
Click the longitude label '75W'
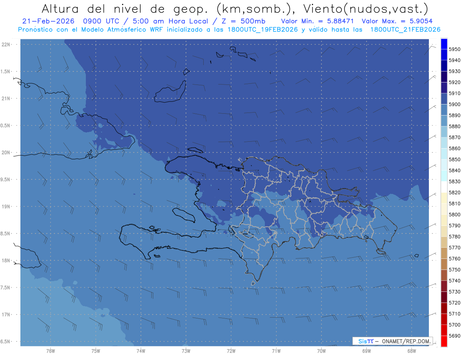click(x=96, y=351)
